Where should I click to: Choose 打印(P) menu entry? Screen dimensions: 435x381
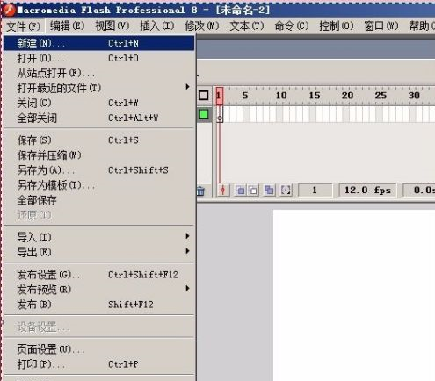point(99,364)
